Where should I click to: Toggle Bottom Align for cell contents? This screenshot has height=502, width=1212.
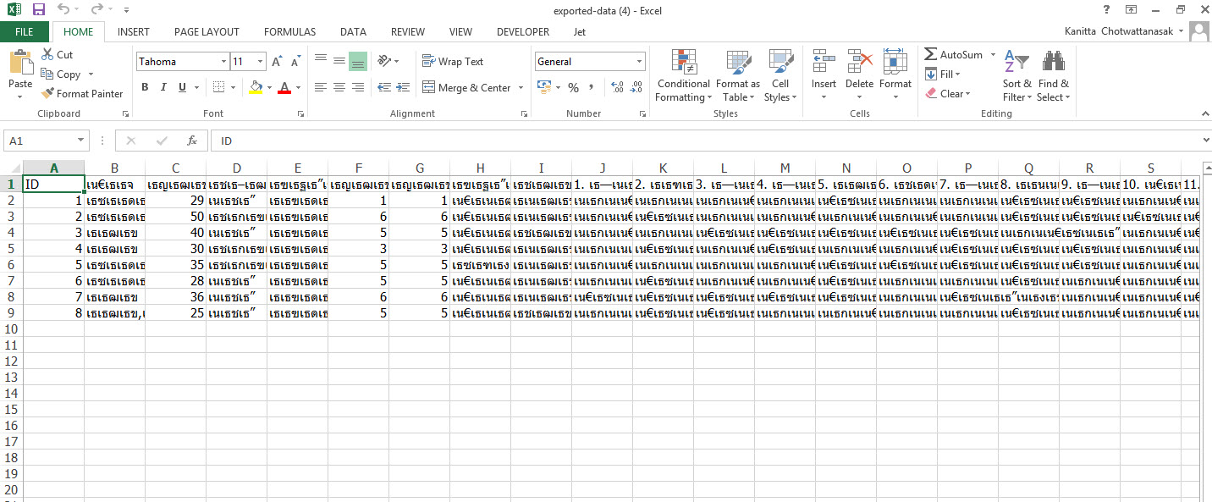click(x=358, y=61)
